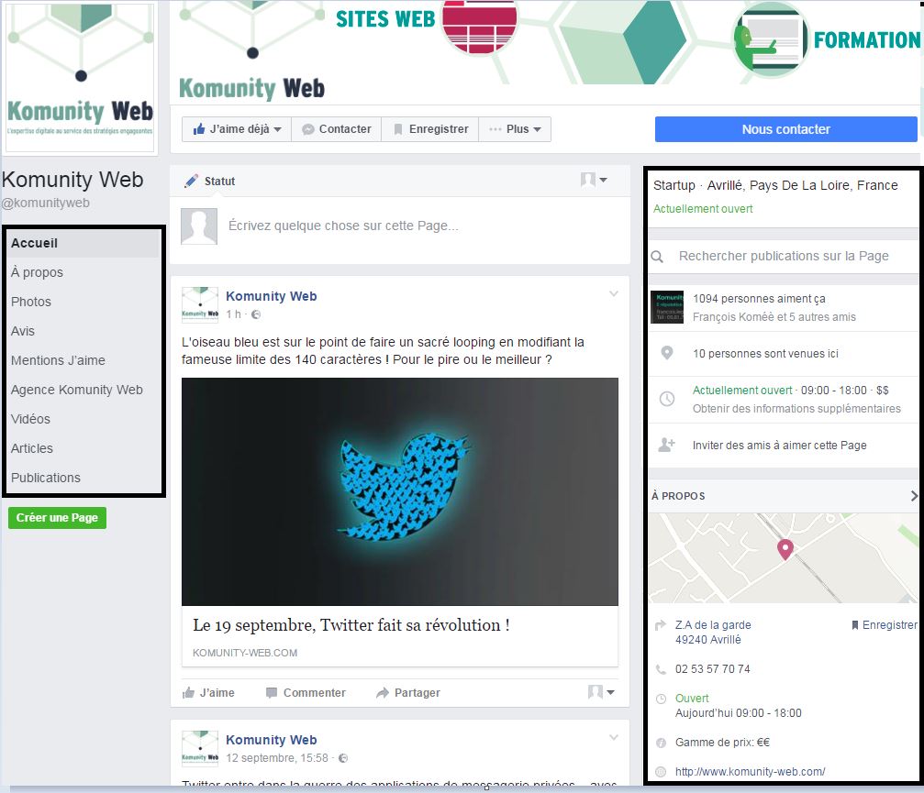Click the blue Nous contacter button
Viewport: 924px width, 793px height.
pos(785,129)
